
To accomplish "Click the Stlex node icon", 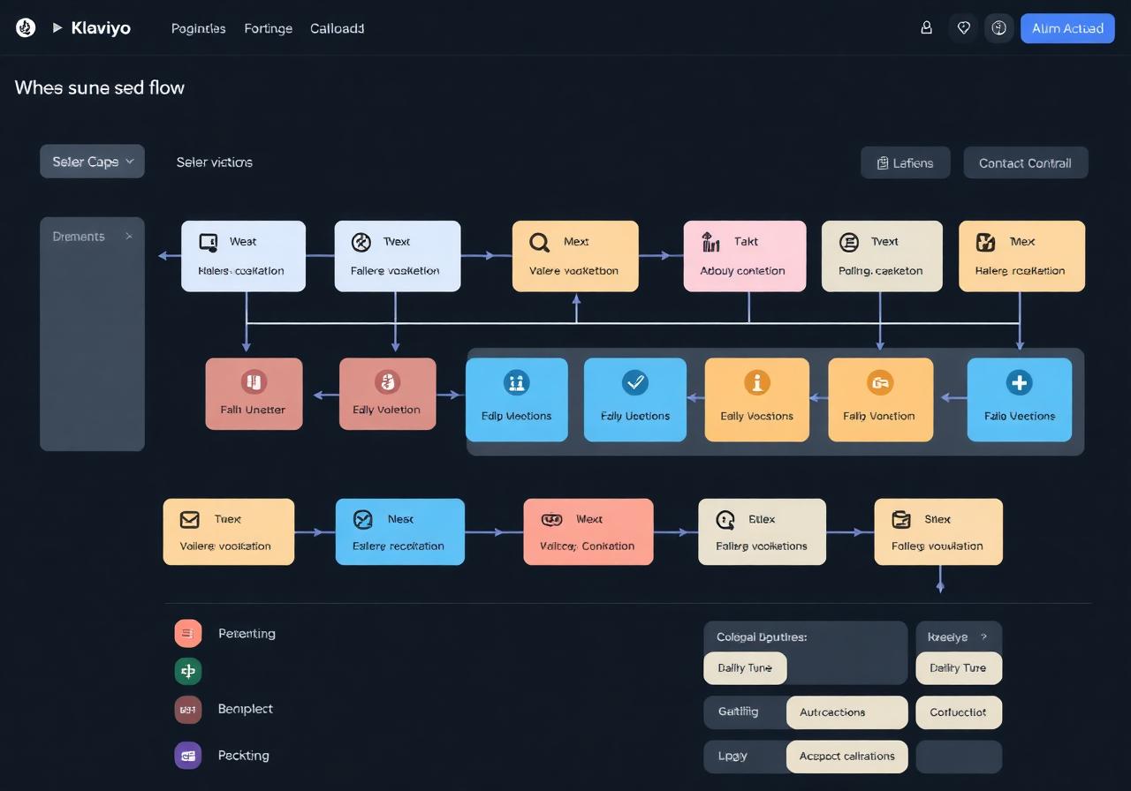I will (x=900, y=519).
